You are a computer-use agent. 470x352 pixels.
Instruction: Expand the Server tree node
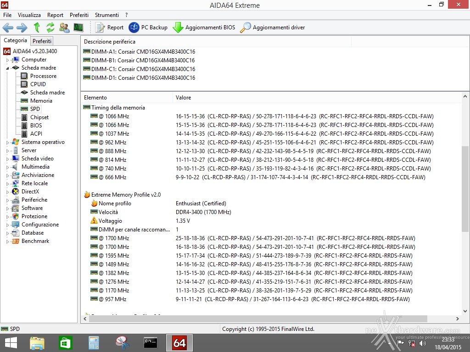(x=7, y=150)
